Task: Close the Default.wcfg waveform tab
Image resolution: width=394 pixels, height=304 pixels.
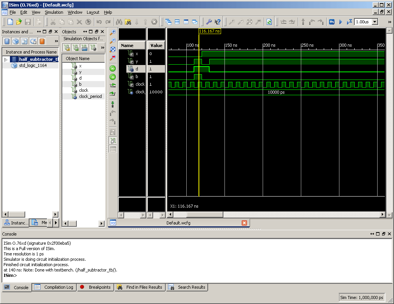Action: 244,223
